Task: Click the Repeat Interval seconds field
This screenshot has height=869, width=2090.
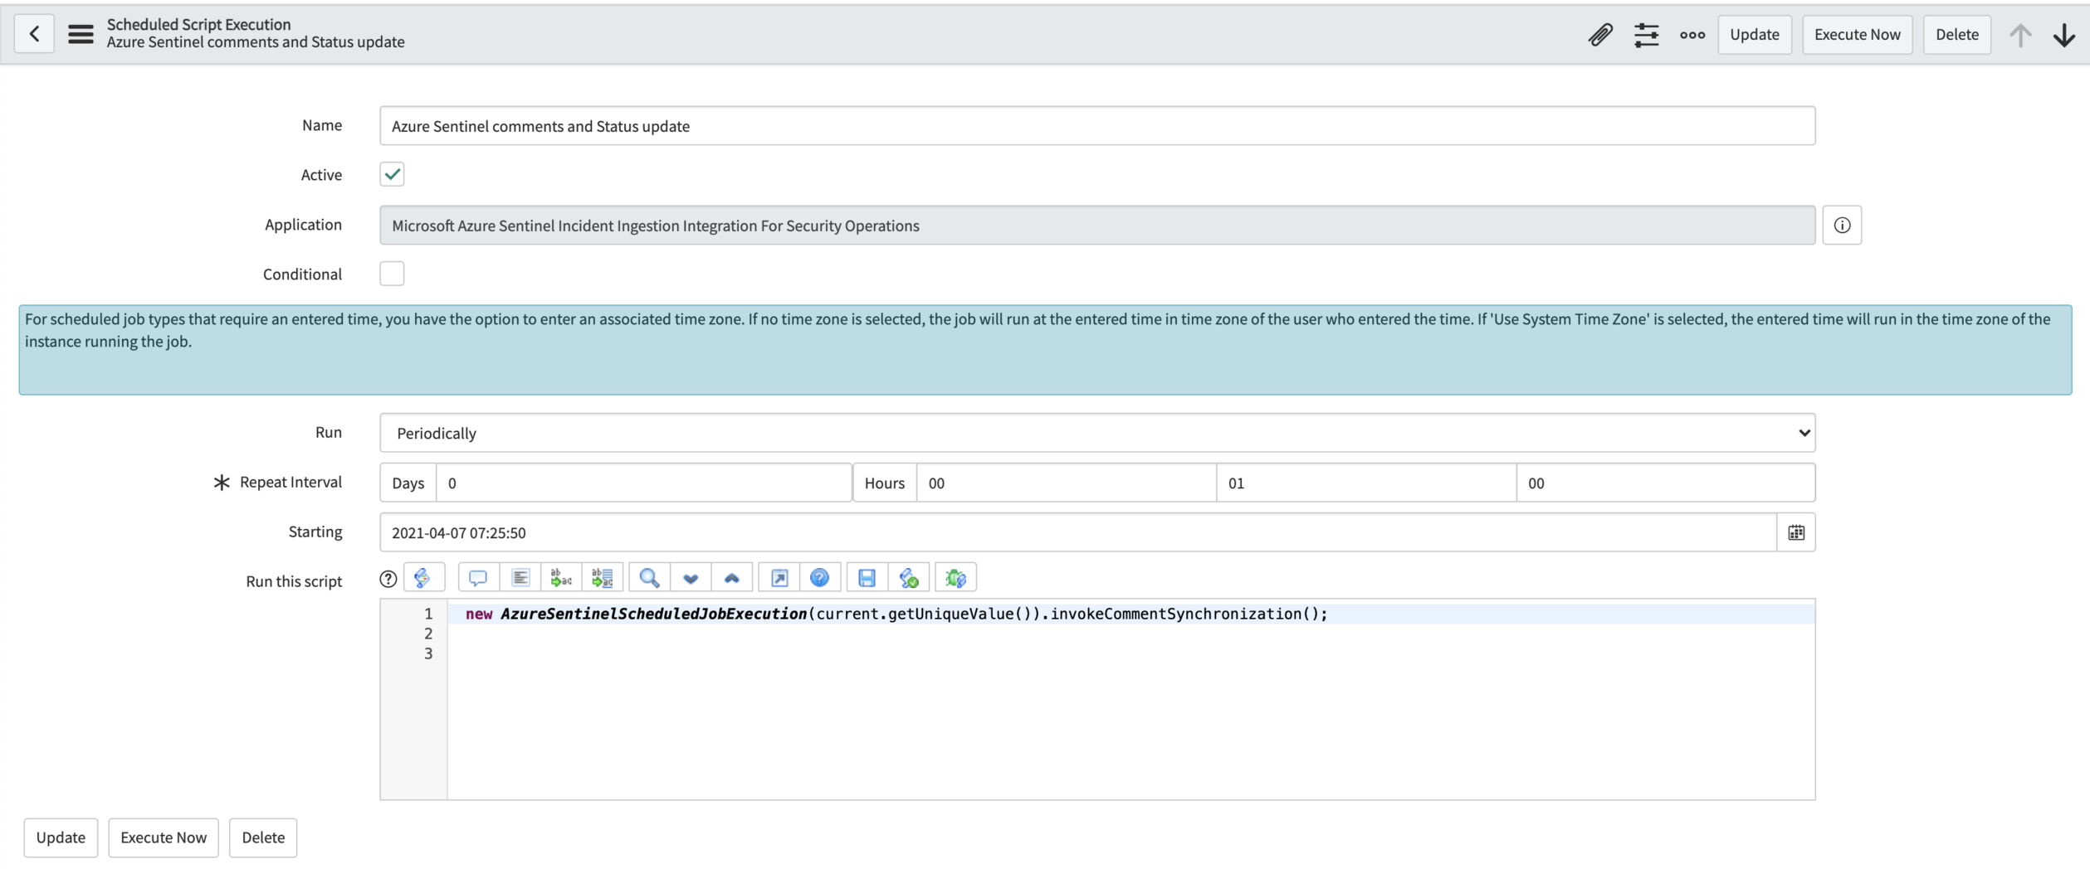Action: coord(1666,483)
